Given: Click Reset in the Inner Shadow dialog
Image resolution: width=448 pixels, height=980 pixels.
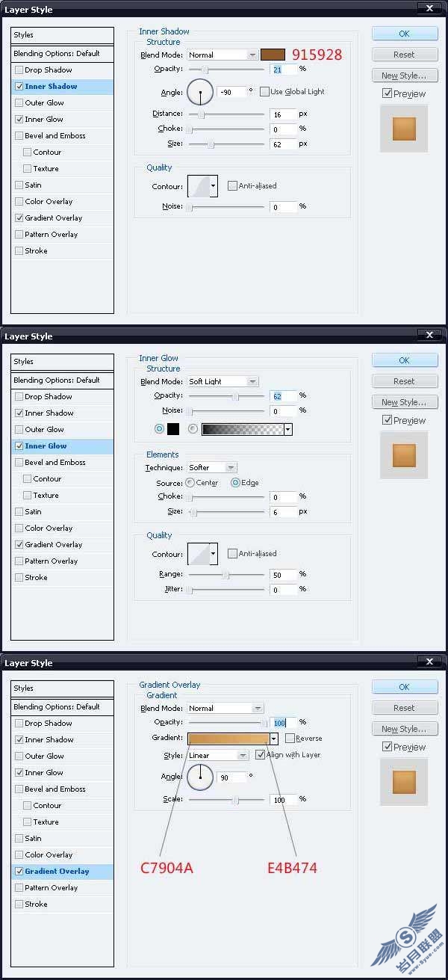Looking at the screenshot, I should point(404,55).
